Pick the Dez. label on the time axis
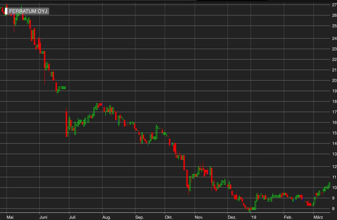The width and height of the screenshot is (337, 220). [x=232, y=217]
